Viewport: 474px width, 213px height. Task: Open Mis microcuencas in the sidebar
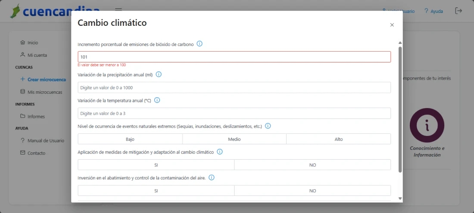pyautogui.click(x=44, y=92)
